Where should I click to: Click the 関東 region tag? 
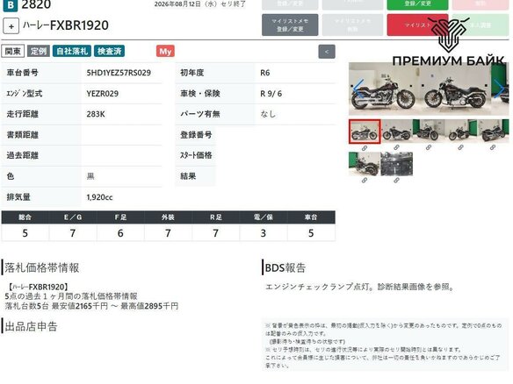pyautogui.click(x=13, y=51)
